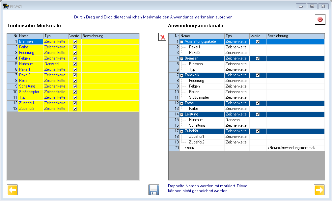
Task: Click the red power exit icon
Action: (320, 19)
